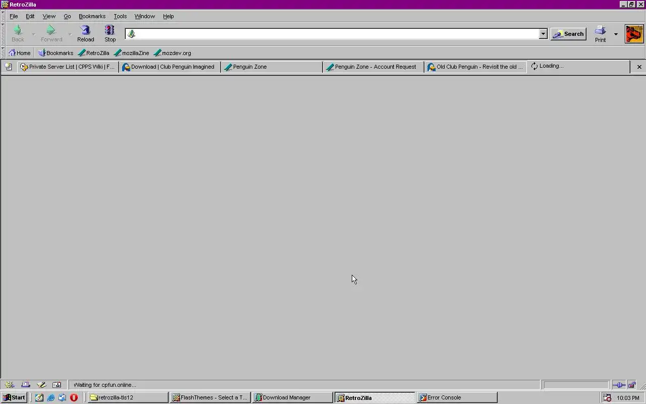Open the File menu
The width and height of the screenshot is (646, 404).
tap(14, 16)
